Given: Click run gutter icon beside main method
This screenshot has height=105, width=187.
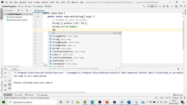Looking at the screenshot, I should pos(38,16).
